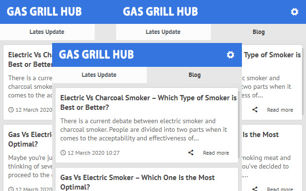Open settings gear in the top-right header
The height and width of the screenshot is (191, 306).
pyautogui.click(x=295, y=12)
